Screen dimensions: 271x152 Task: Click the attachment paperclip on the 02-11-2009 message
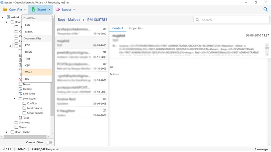coord(105,52)
